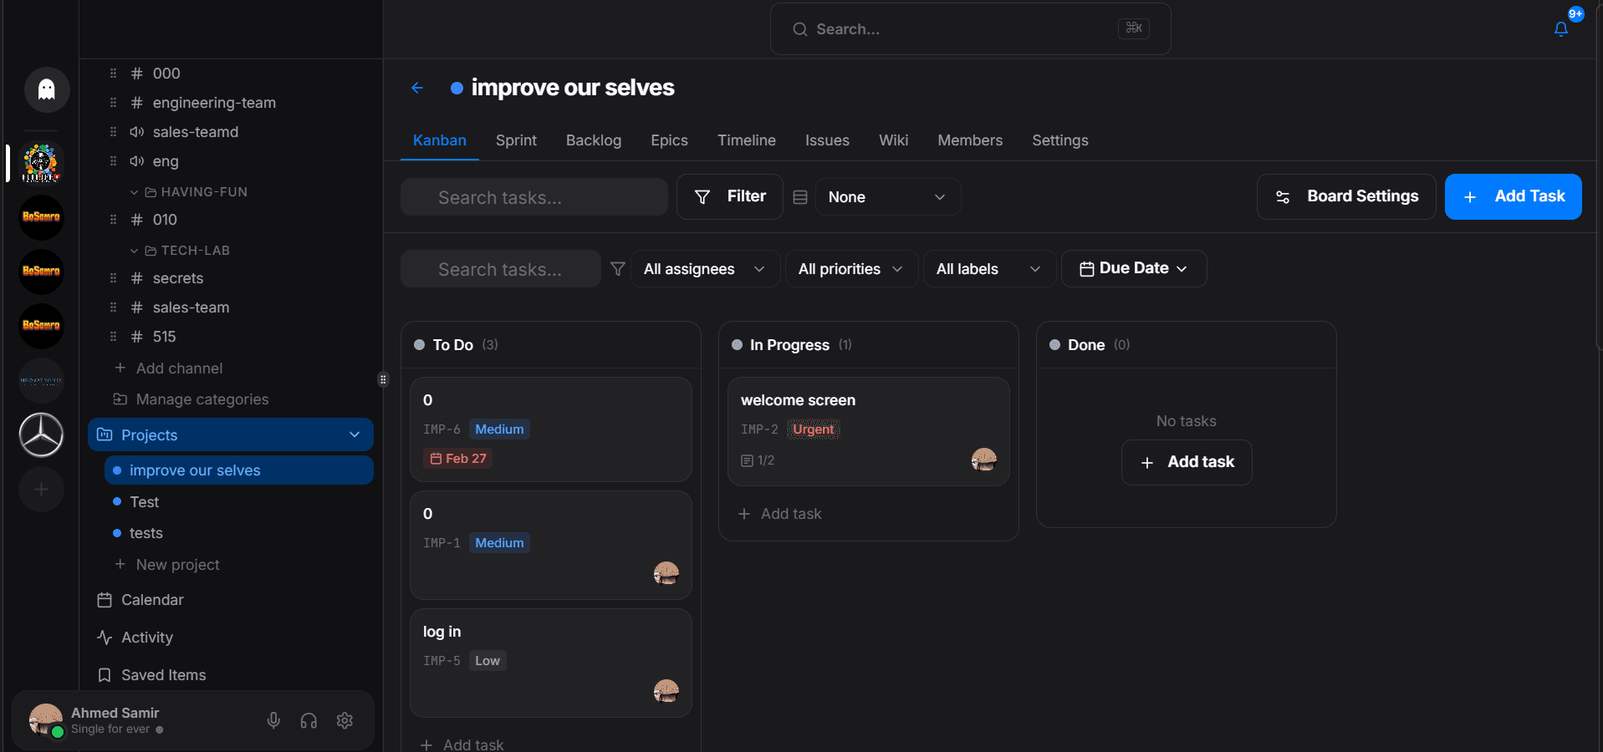
Task: Open the Backlog tab
Action: pyautogui.click(x=594, y=140)
